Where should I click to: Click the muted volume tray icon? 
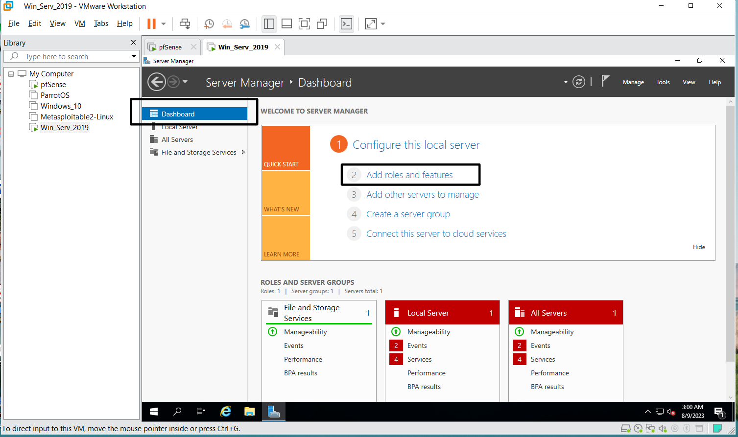(x=671, y=412)
